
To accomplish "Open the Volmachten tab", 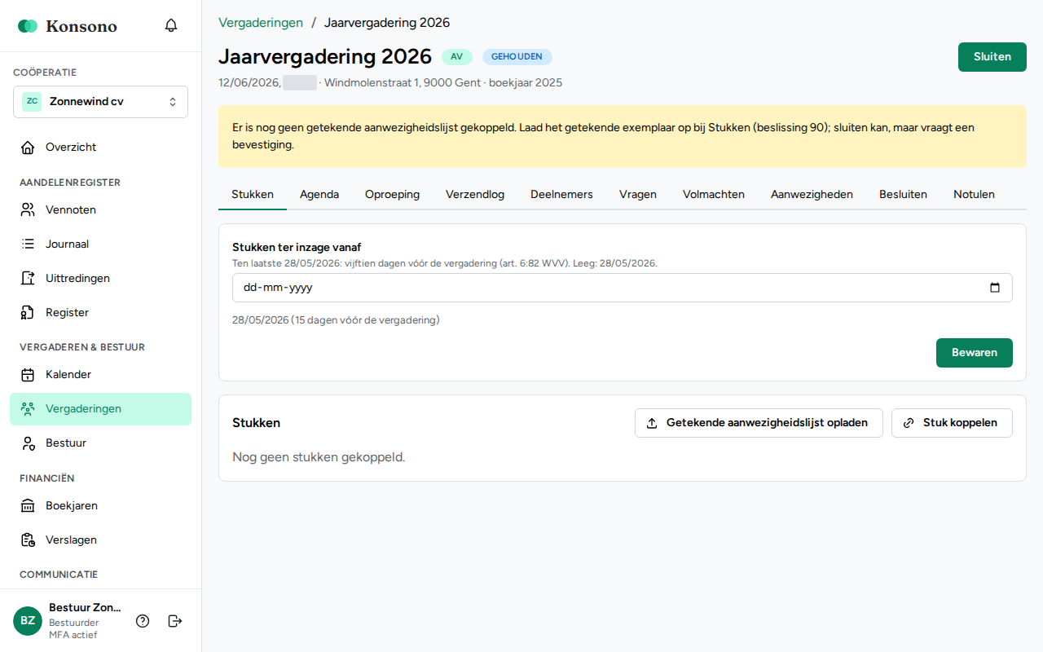I will [714, 195].
